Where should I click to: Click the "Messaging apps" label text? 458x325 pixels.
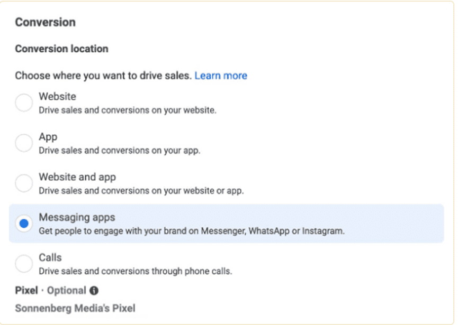[77, 217]
